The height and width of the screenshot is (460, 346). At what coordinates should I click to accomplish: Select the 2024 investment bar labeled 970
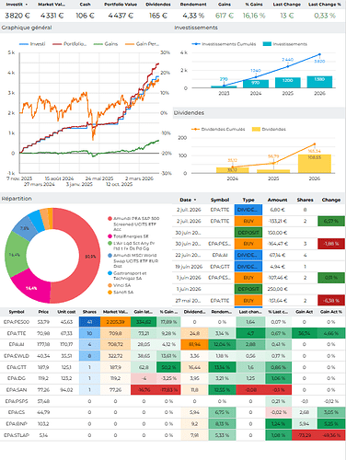(x=256, y=84)
